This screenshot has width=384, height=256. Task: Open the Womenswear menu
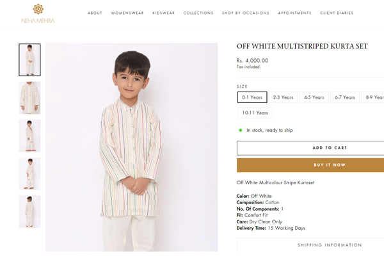(127, 13)
